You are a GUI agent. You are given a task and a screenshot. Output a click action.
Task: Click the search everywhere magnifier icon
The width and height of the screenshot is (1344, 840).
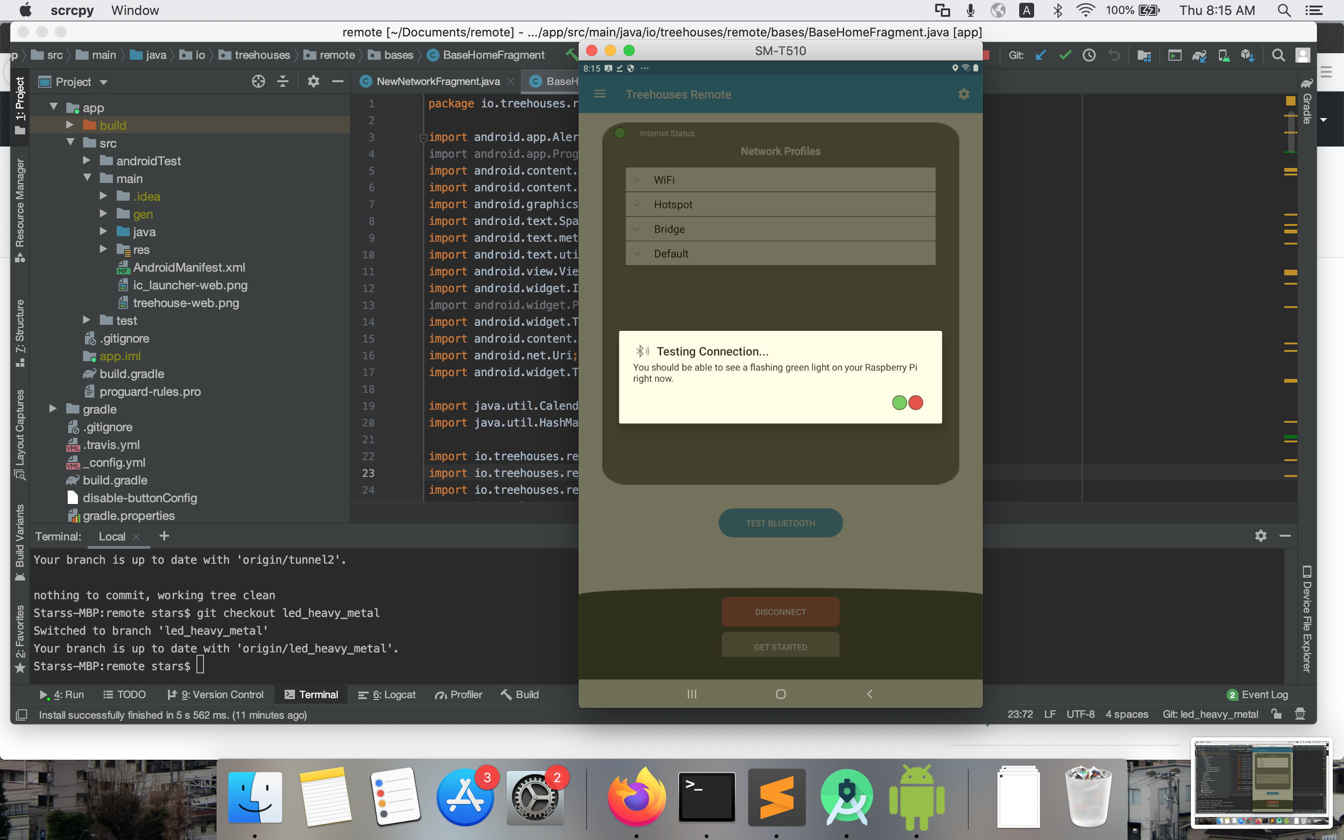coord(1278,55)
